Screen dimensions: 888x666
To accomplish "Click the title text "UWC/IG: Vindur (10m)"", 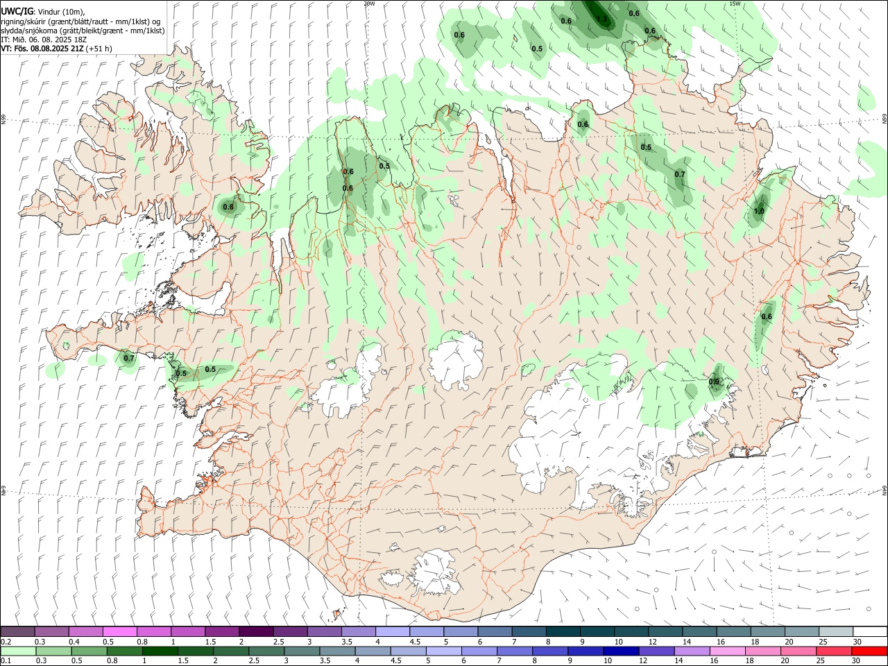I will [x=42, y=12].
